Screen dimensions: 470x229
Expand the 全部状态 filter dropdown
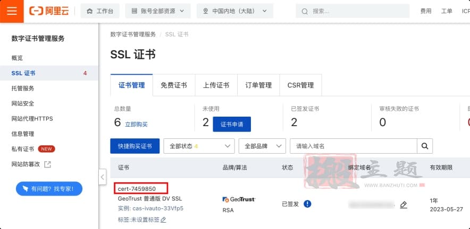(199, 146)
